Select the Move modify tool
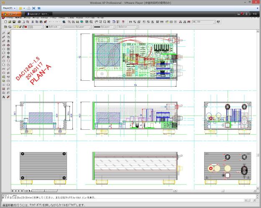This screenshot has height=208, width=261. coord(8,53)
